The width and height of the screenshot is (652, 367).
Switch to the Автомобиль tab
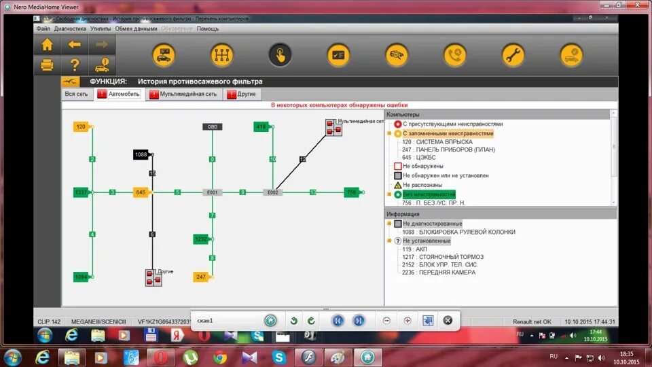[120, 94]
